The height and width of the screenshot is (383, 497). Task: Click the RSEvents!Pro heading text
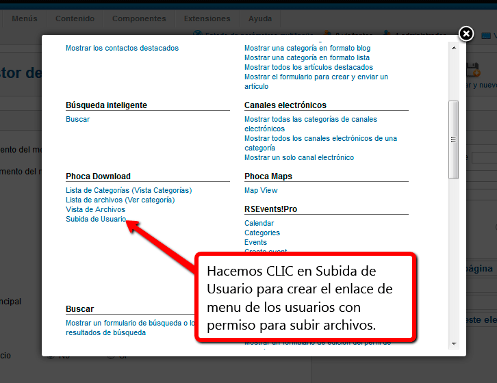pos(270,209)
